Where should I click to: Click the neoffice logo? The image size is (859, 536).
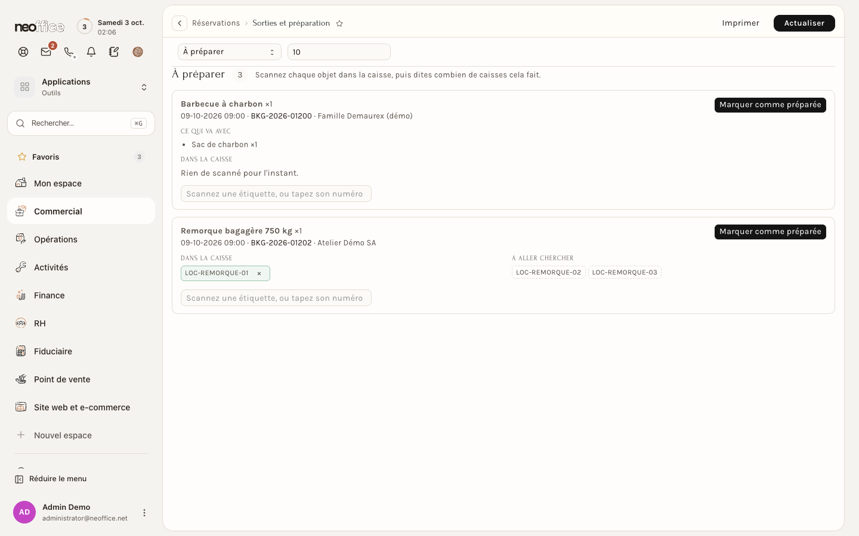coord(39,27)
